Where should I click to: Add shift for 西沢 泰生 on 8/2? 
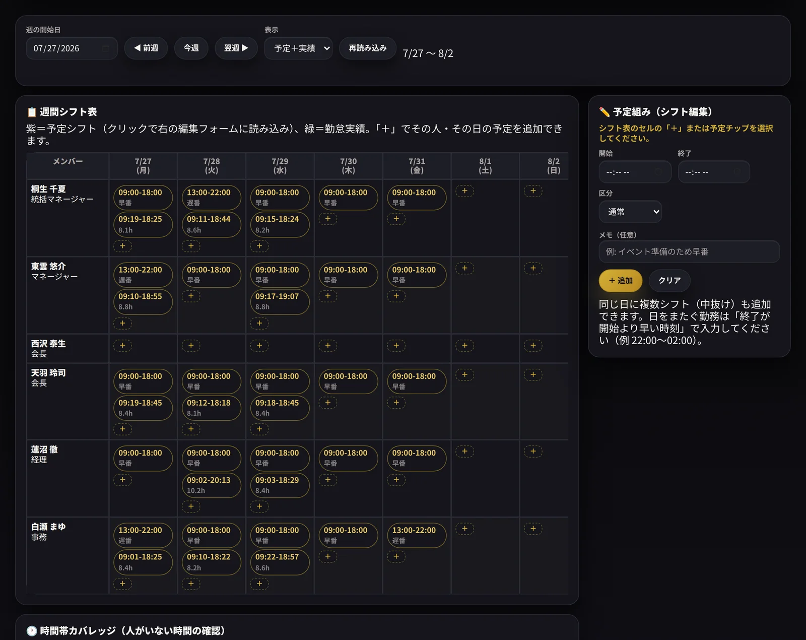tap(533, 345)
